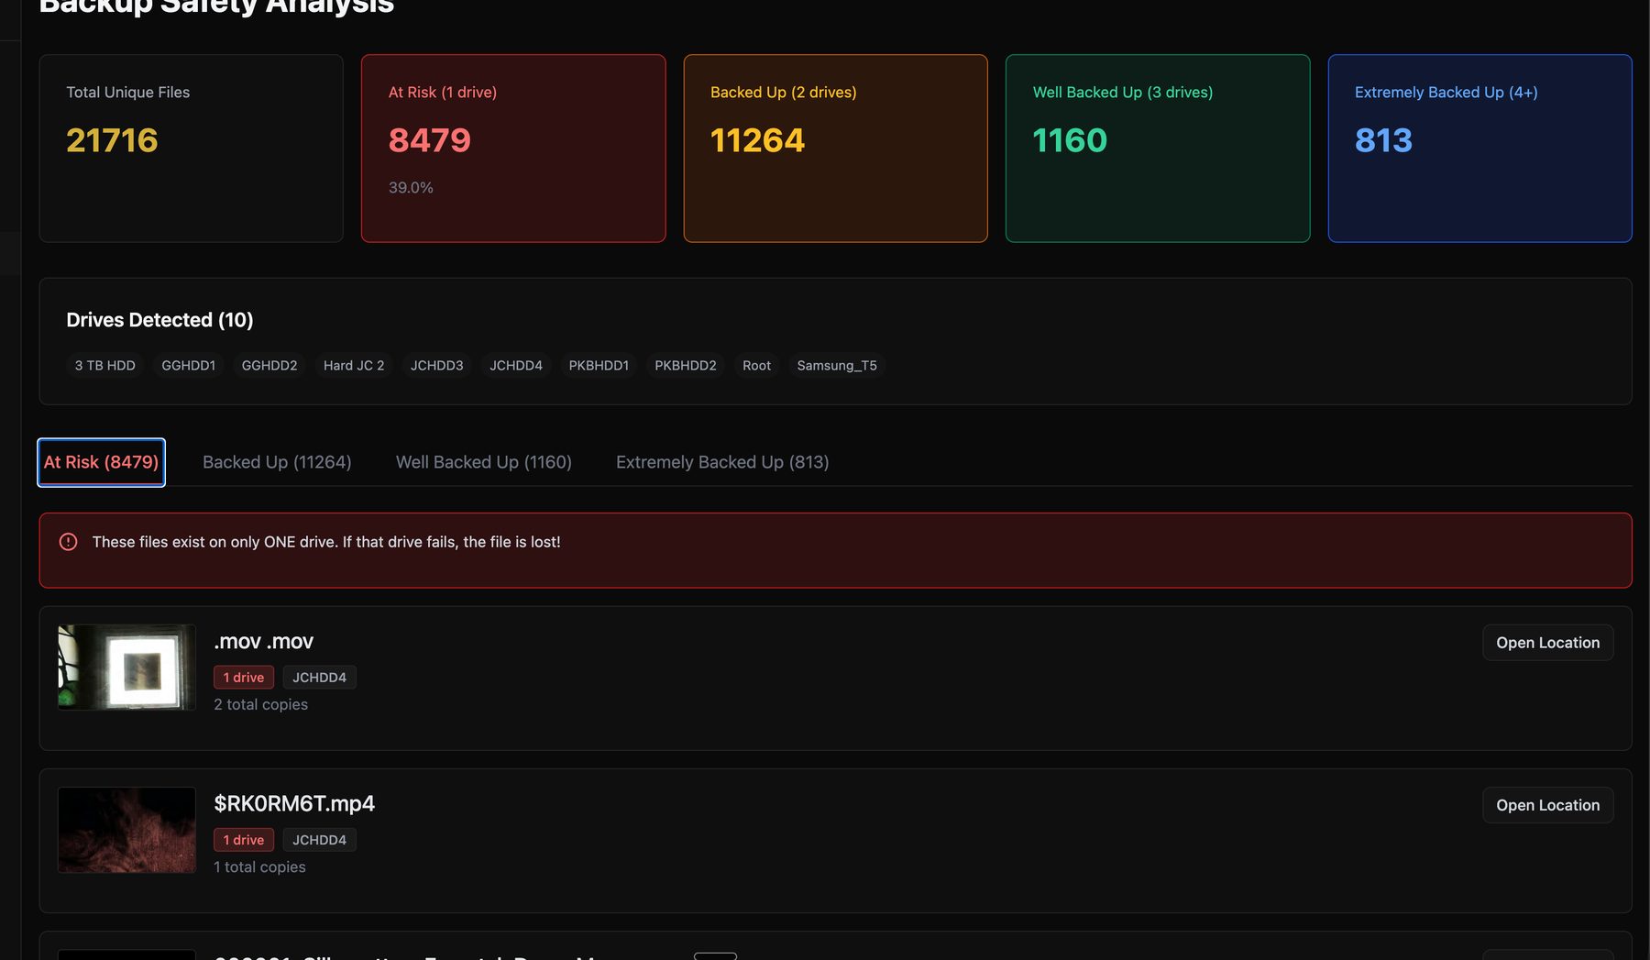Click the Samsung_T5 drive chip

point(836,366)
